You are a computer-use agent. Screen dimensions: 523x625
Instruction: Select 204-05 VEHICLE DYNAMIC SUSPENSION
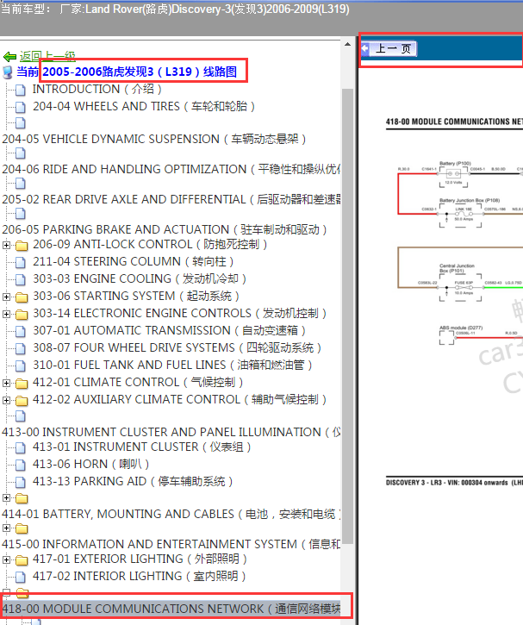[x=153, y=139]
